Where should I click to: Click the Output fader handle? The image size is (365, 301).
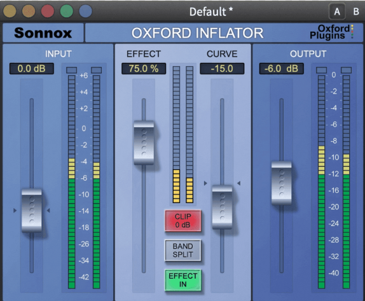282,183
